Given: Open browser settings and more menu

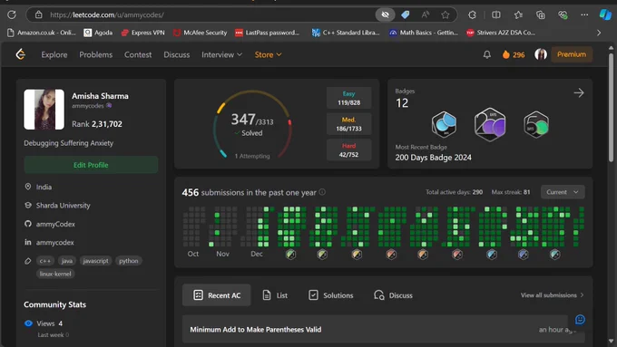Looking at the screenshot, I should coord(584,14).
